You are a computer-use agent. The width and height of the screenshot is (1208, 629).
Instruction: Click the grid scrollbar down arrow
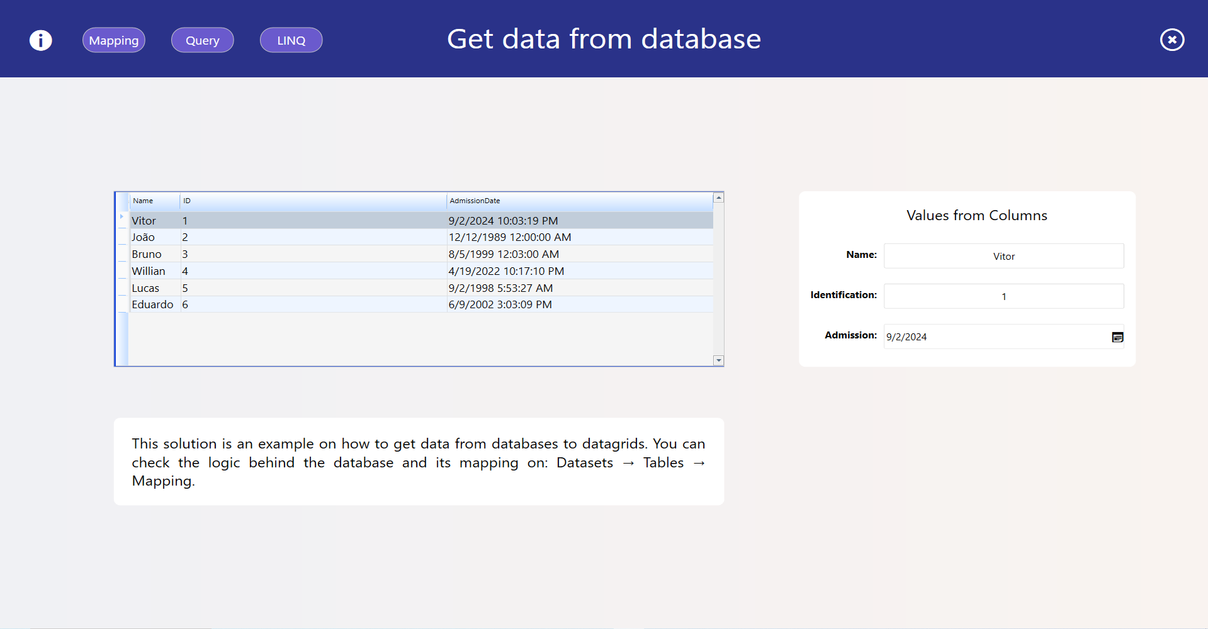coord(718,360)
